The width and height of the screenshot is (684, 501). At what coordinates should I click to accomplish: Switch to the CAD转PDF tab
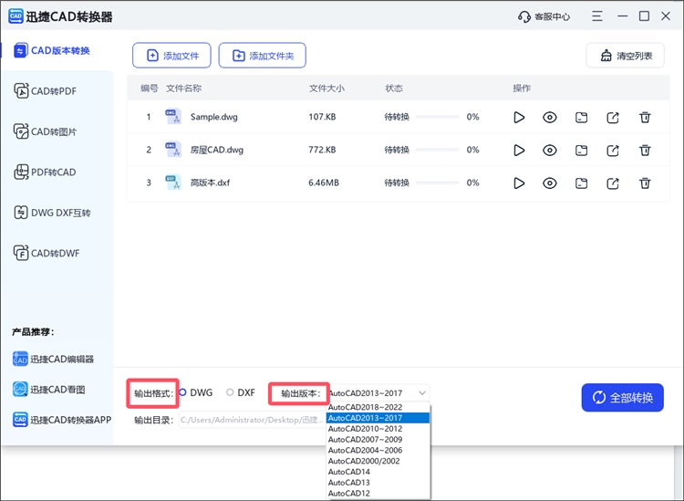pyautogui.click(x=55, y=90)
